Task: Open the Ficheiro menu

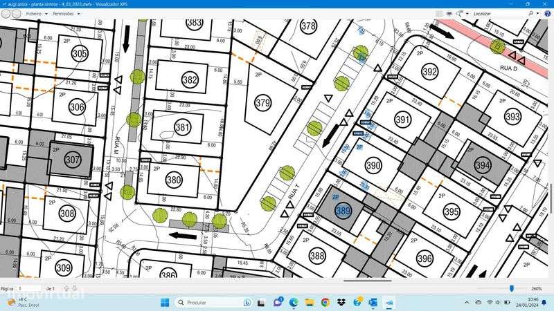Action: tap(33, 14)
